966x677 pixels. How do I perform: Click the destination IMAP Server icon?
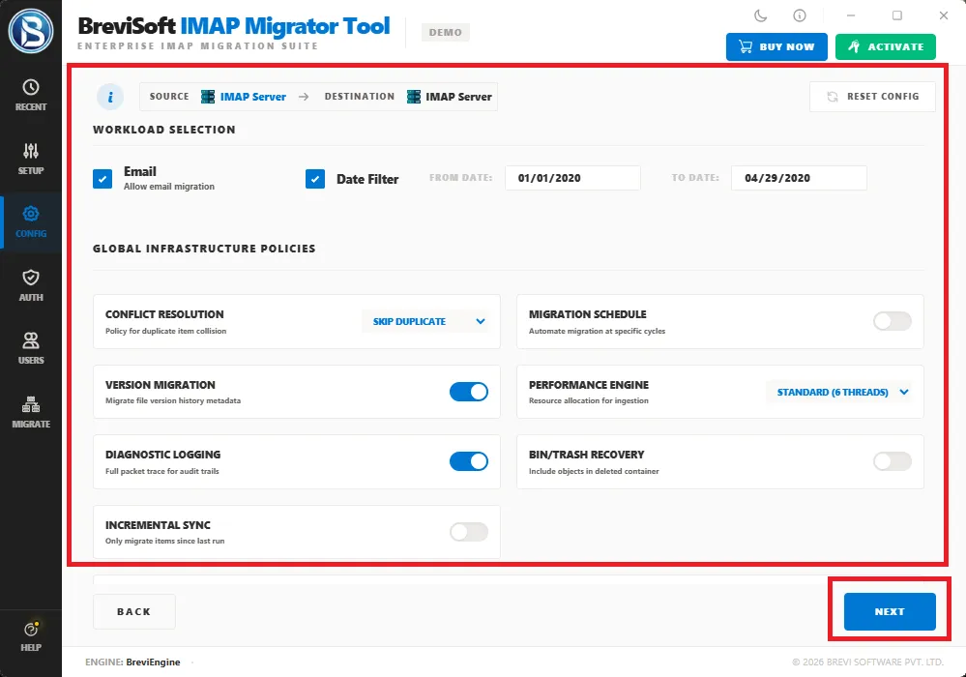[x=414, y=97]
